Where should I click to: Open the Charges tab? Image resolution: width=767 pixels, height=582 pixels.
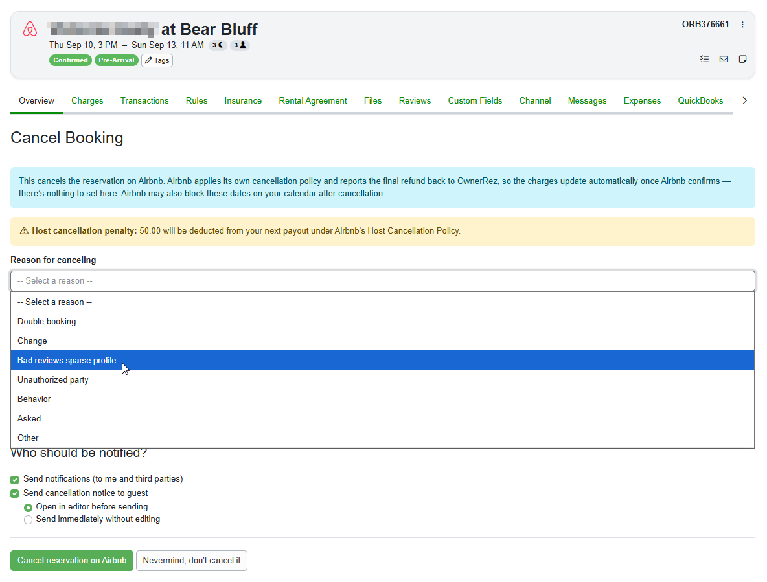click(x=87, y=100)
